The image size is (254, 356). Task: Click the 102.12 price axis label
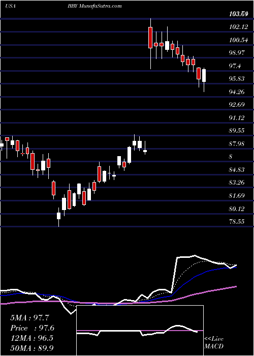pyautogui.click(x=238, y=27)
